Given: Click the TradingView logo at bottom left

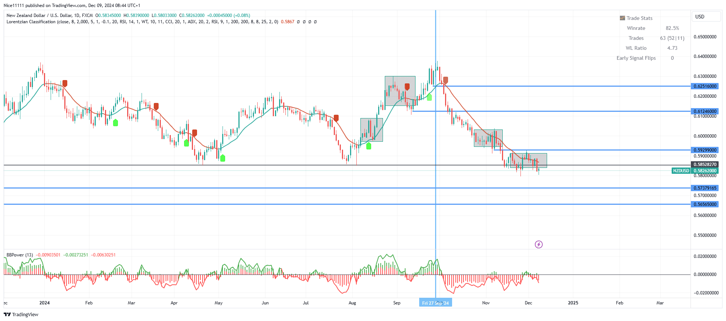Looking at the screenshot, I should (x=21, y=314).
